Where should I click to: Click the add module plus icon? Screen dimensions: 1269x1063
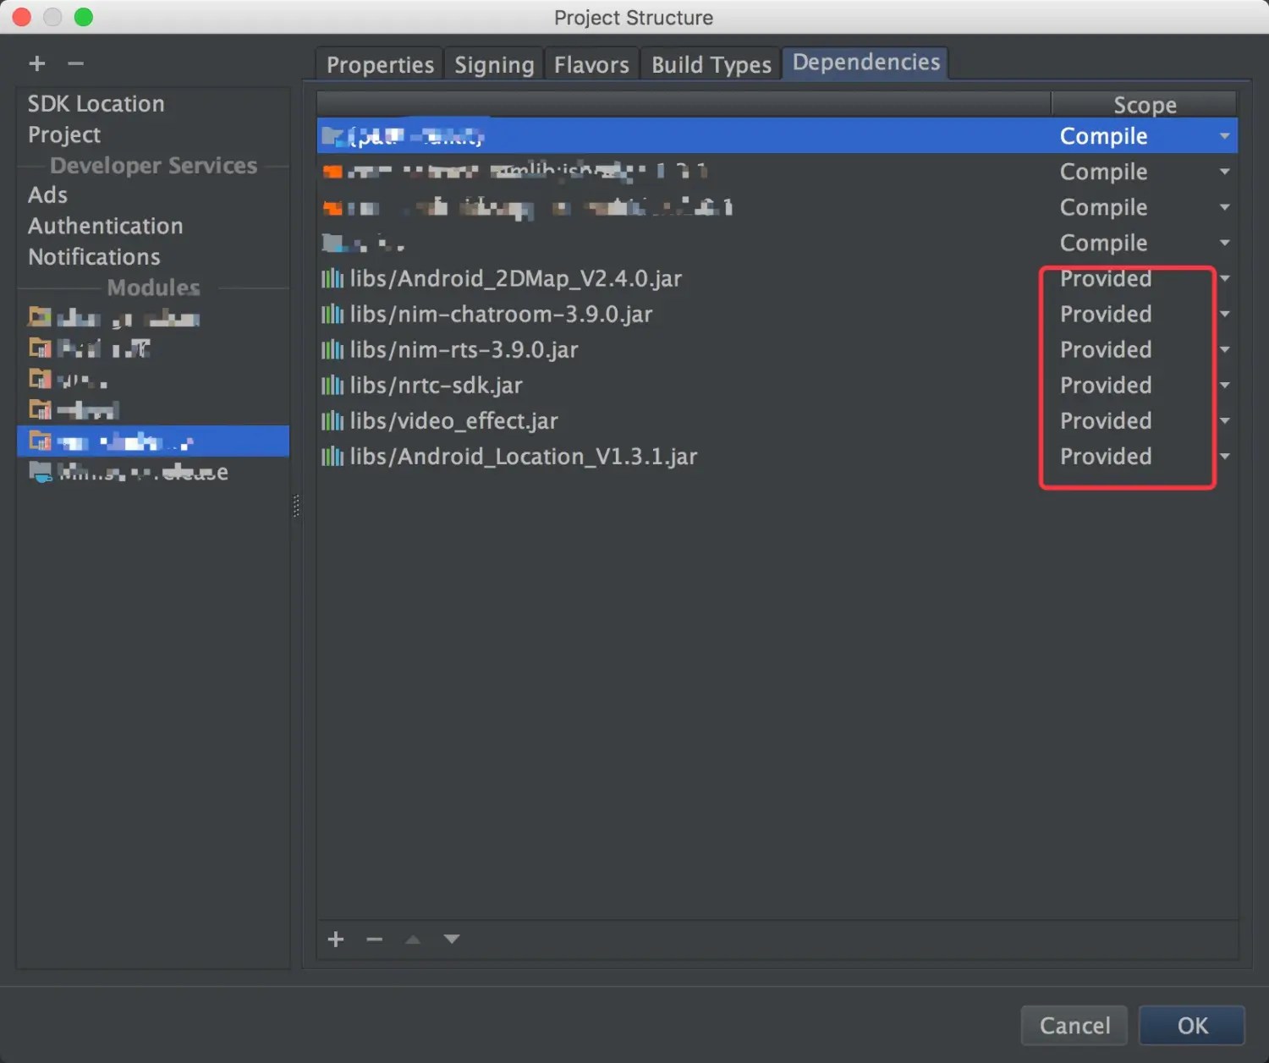(37, 63)
